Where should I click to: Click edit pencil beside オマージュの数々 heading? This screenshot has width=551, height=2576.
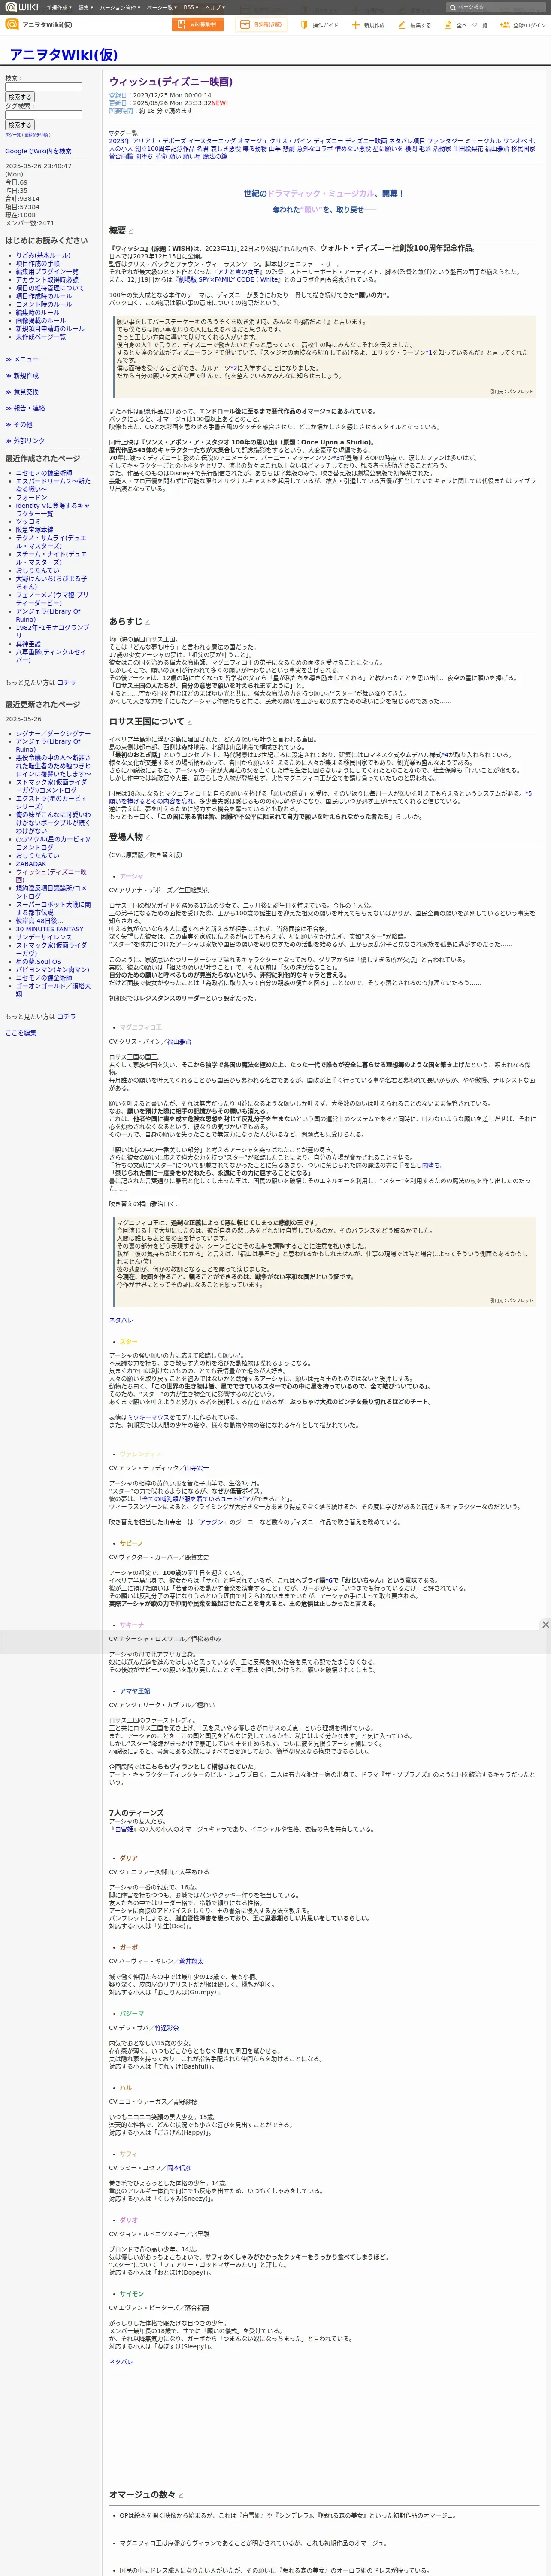point(181,2495)
